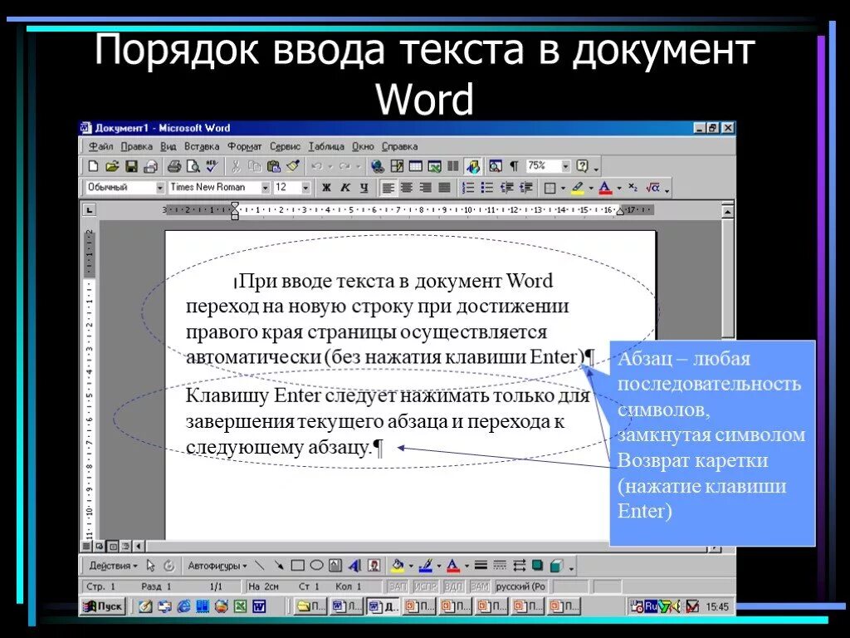Click the subscript x₂ icon
This screenshot has width=850, height=638.
tap(633, 187)
